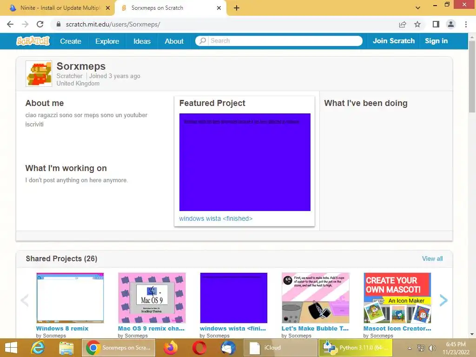
Task: Open the Mac OS 9 remix thumbnail
Action: [x=152, y=298]
